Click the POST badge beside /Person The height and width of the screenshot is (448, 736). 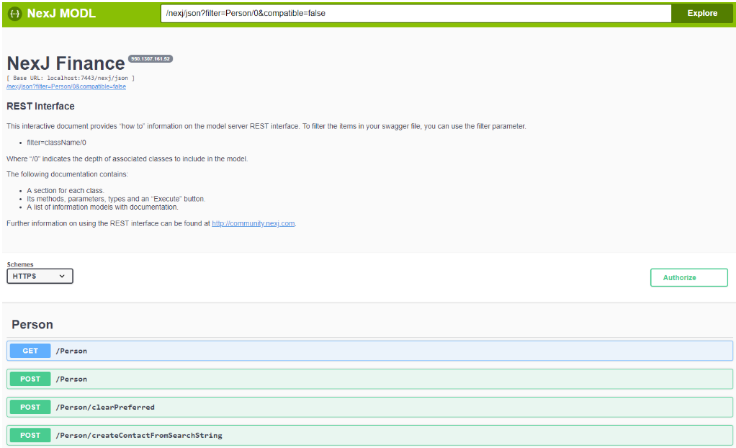(x=30, y=379)
